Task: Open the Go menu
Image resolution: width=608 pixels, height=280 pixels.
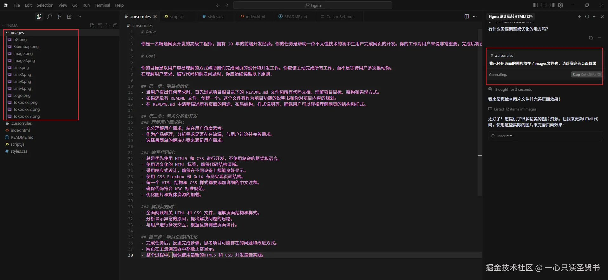Action: 75,5
